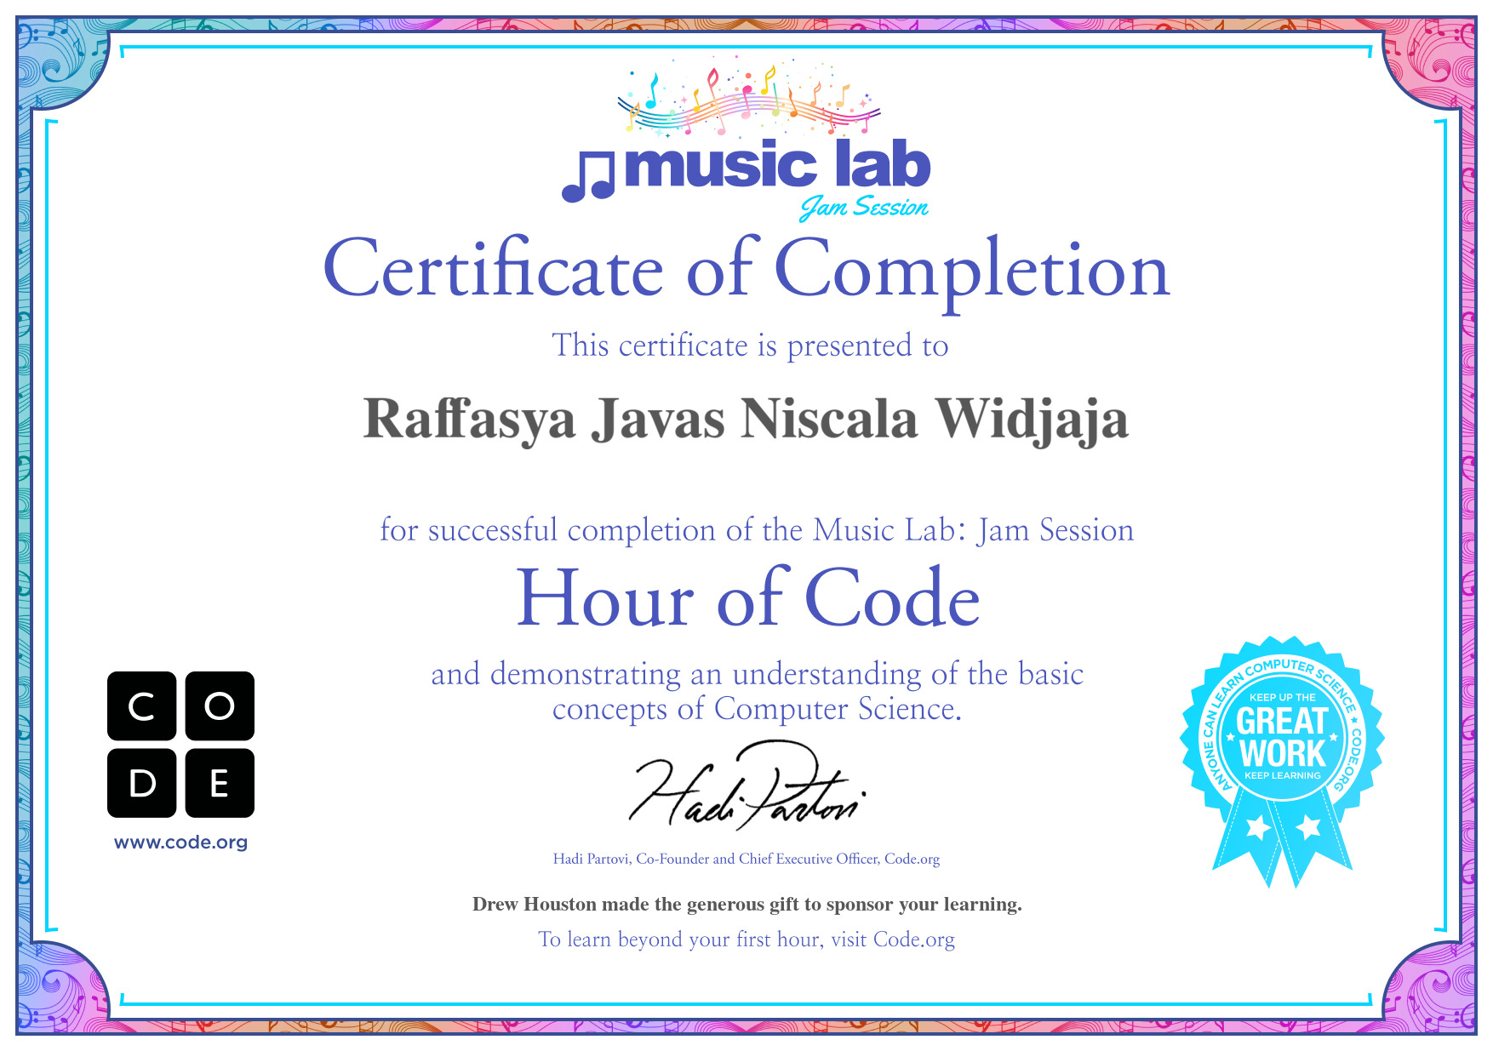The height and width of the screenshot is (1051, 1493).
Task: Click the O tile in the Code logo
Action: click(220, 705)
